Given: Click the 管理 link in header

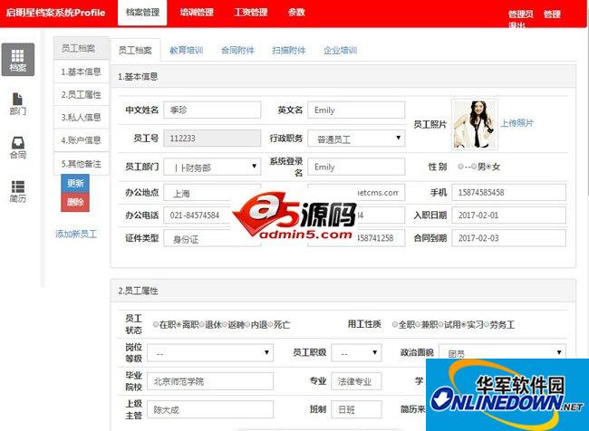Looking at the screenshot, I should click(x=552, y=14).
